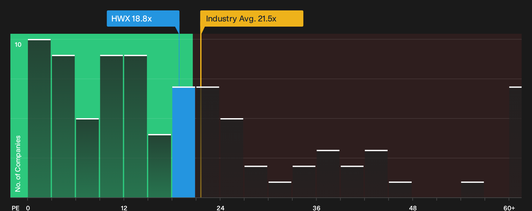Select the 60+ PE bar at chart edge
The width and height of the screenshot is (532, 211).
pyautogui.click(x=515, y=142)
